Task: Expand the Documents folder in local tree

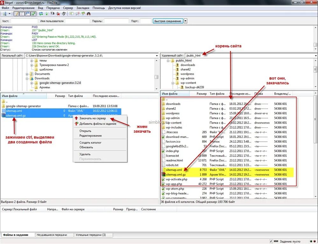Action: 27,74
